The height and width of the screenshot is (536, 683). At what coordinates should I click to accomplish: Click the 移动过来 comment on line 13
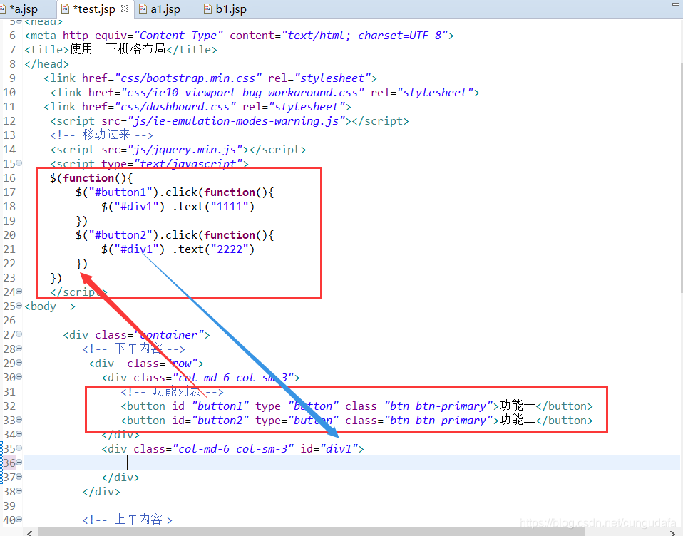pyautogui.click(x=101, y=135)
